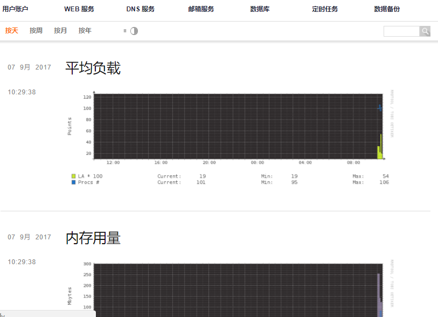Go to DNS 服务

click(x=140, y=9)
